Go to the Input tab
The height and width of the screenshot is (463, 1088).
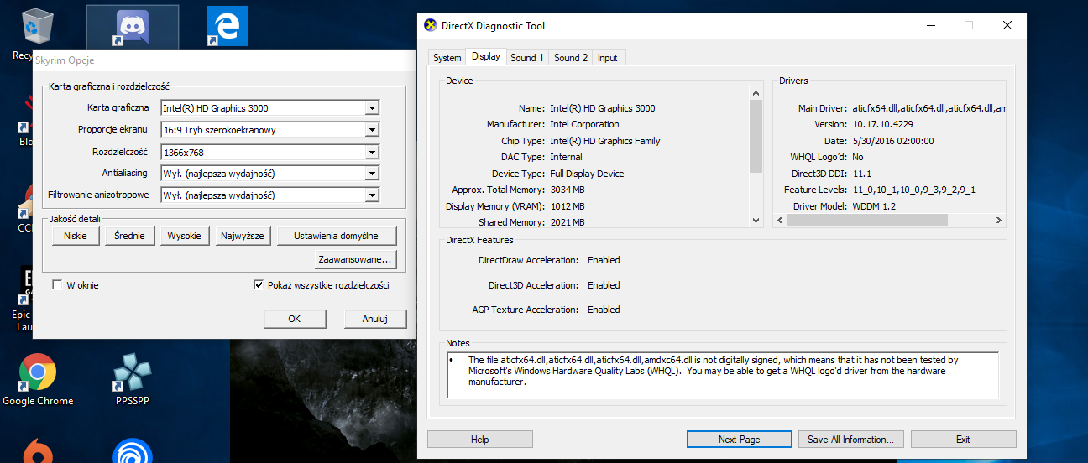(x=608, y=58)
